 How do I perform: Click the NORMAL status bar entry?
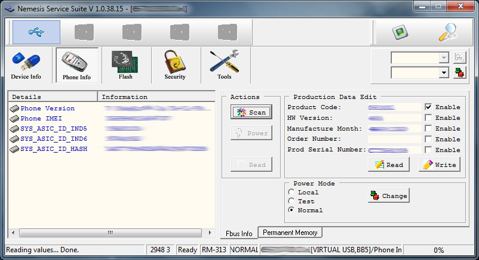point(244,250)
